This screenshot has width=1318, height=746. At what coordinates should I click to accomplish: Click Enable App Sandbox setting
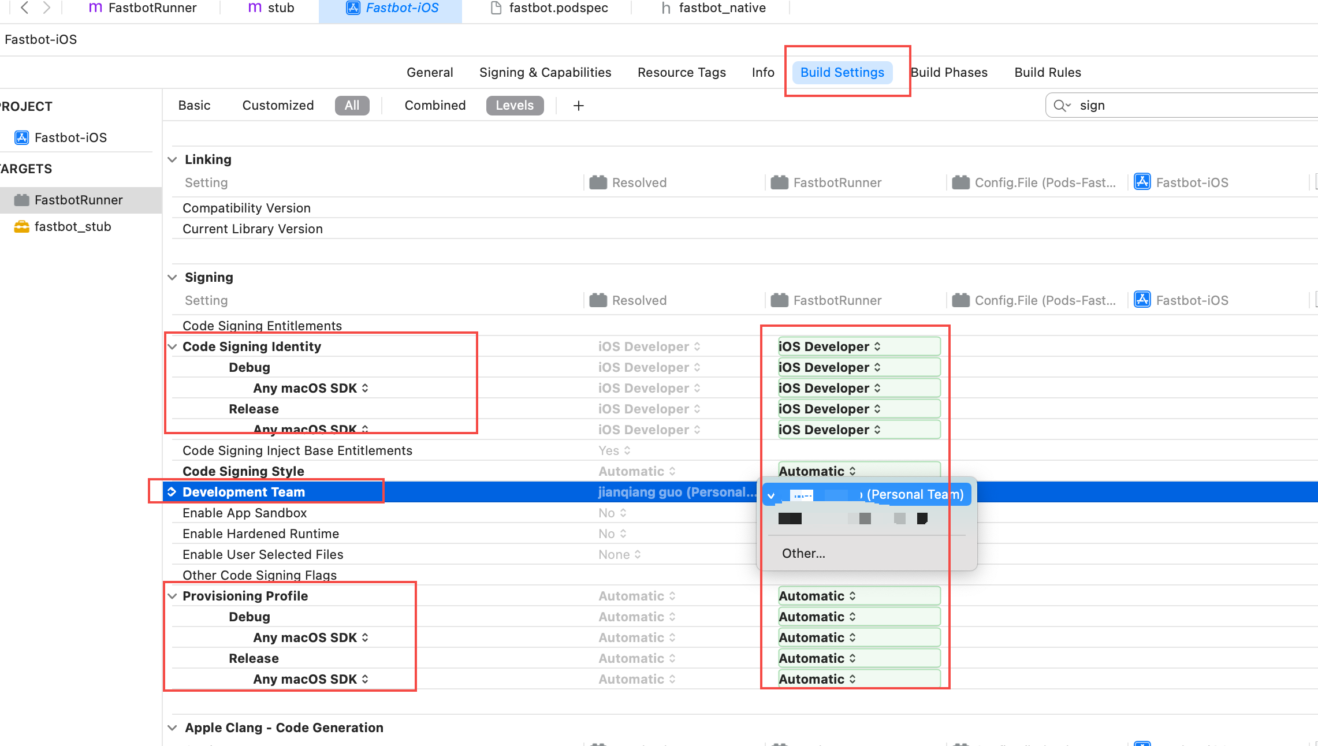pos(244,513)
